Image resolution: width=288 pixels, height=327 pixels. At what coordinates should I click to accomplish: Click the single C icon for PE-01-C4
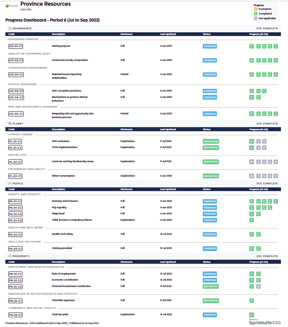point(252,220)
